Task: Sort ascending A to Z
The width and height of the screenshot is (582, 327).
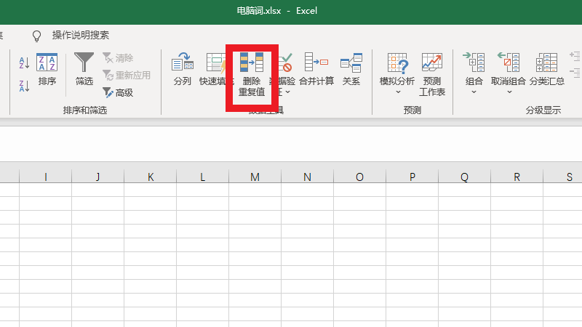Action: click(x=24, y=63)
